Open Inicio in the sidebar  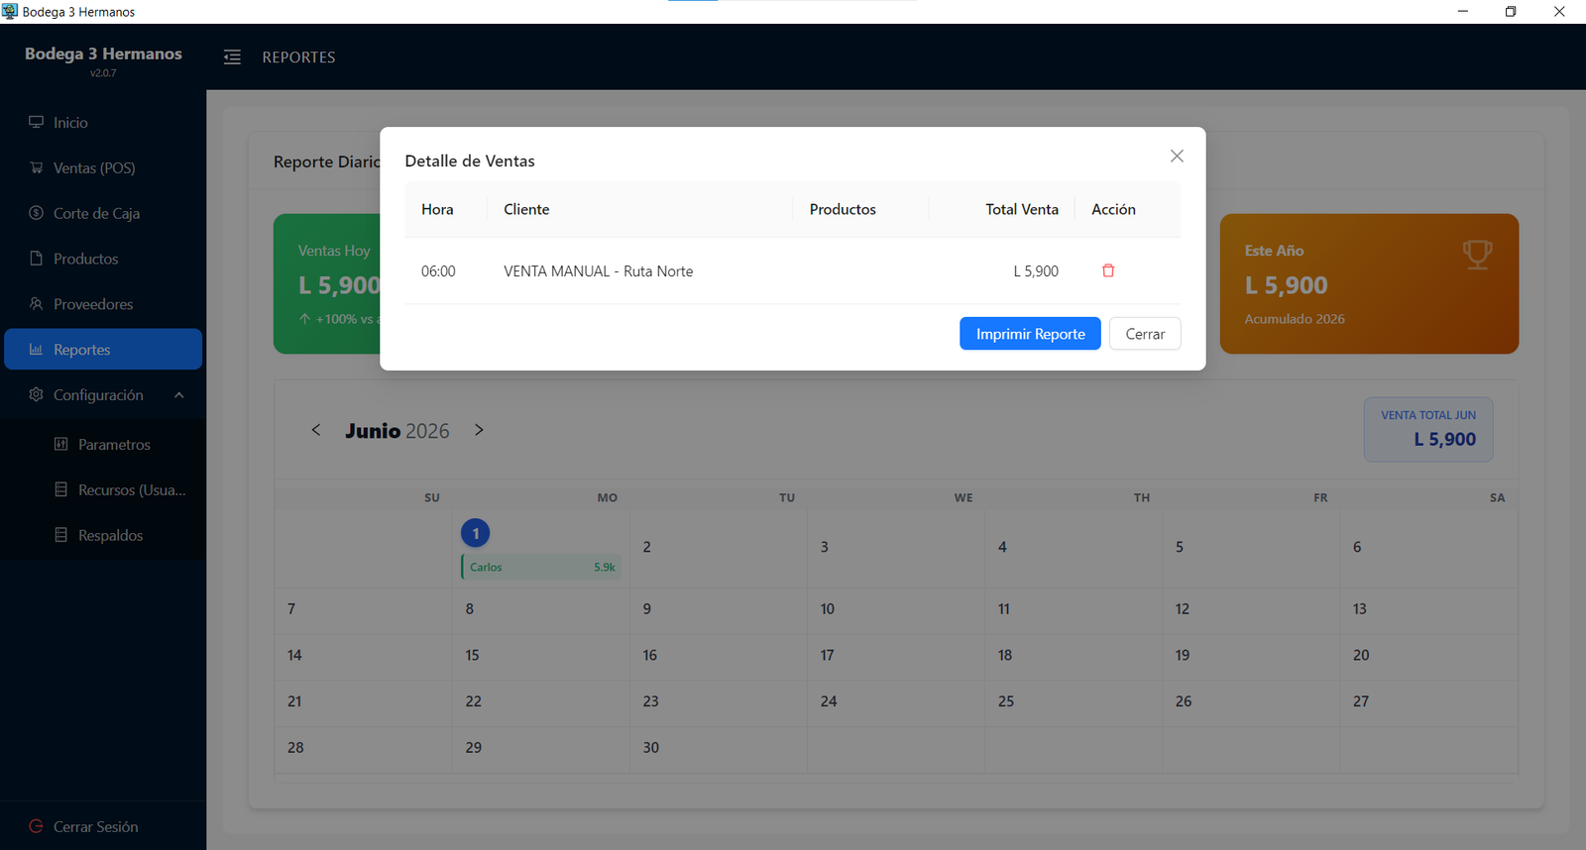pyautogui.click(x=103, y=122)
